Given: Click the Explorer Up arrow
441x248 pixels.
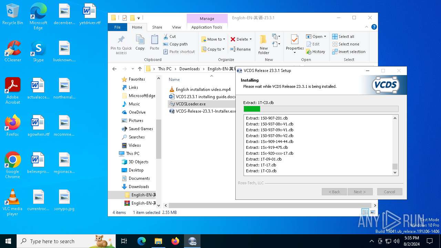Looking at the screenshot, I should 140,69.
